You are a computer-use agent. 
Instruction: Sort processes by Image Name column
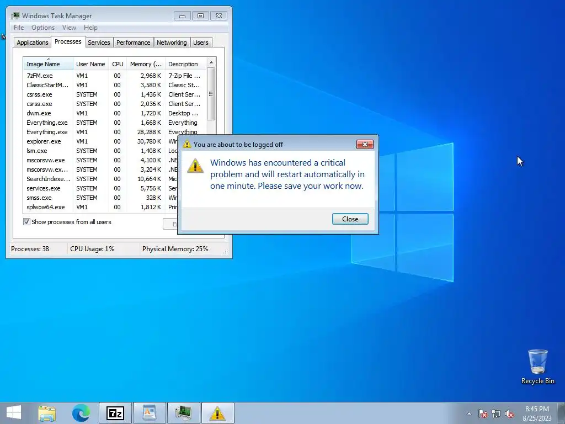click(x=49, y=64)
